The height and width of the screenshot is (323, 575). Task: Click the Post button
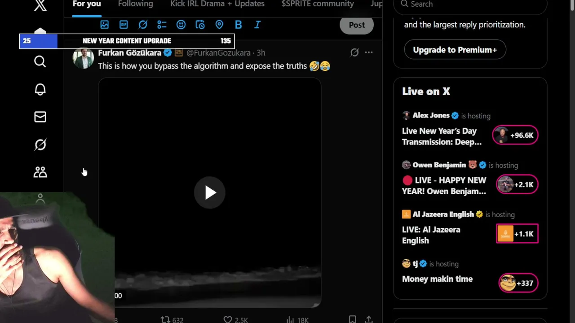click(357, 25)
